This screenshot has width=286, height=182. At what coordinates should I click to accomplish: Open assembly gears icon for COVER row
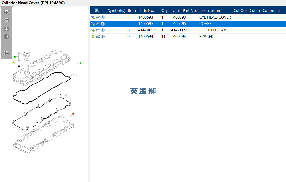93,24
